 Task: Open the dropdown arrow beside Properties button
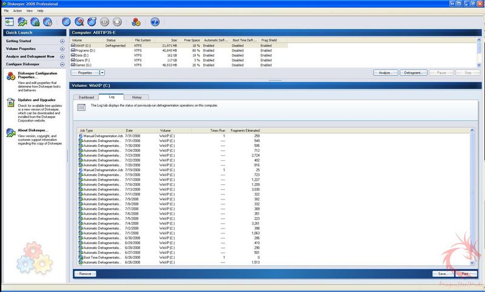102,73
